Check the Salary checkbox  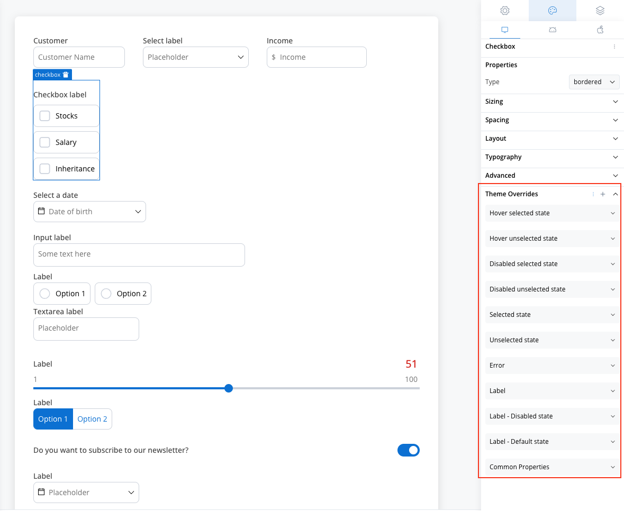(45, 142)
